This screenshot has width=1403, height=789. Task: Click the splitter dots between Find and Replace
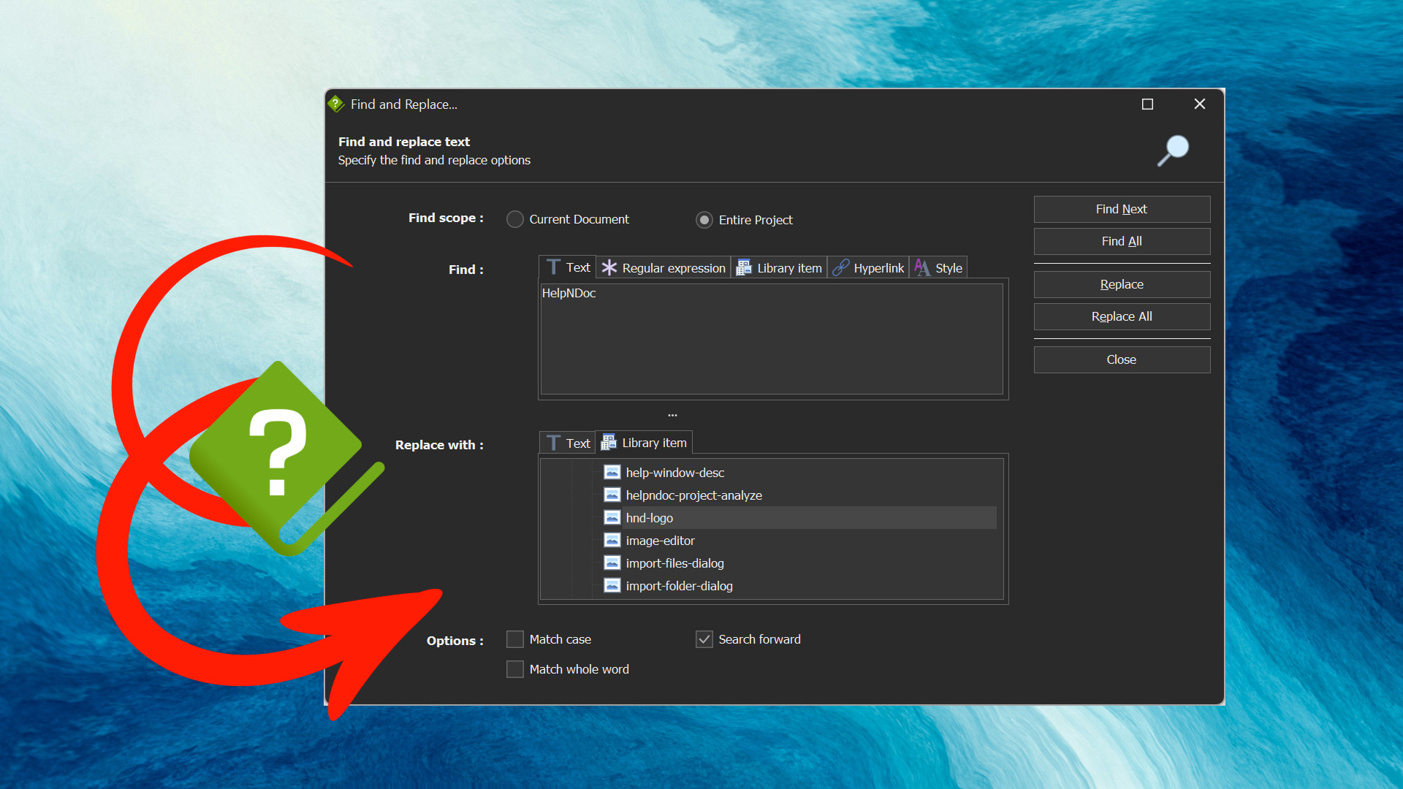pos(672,415)
